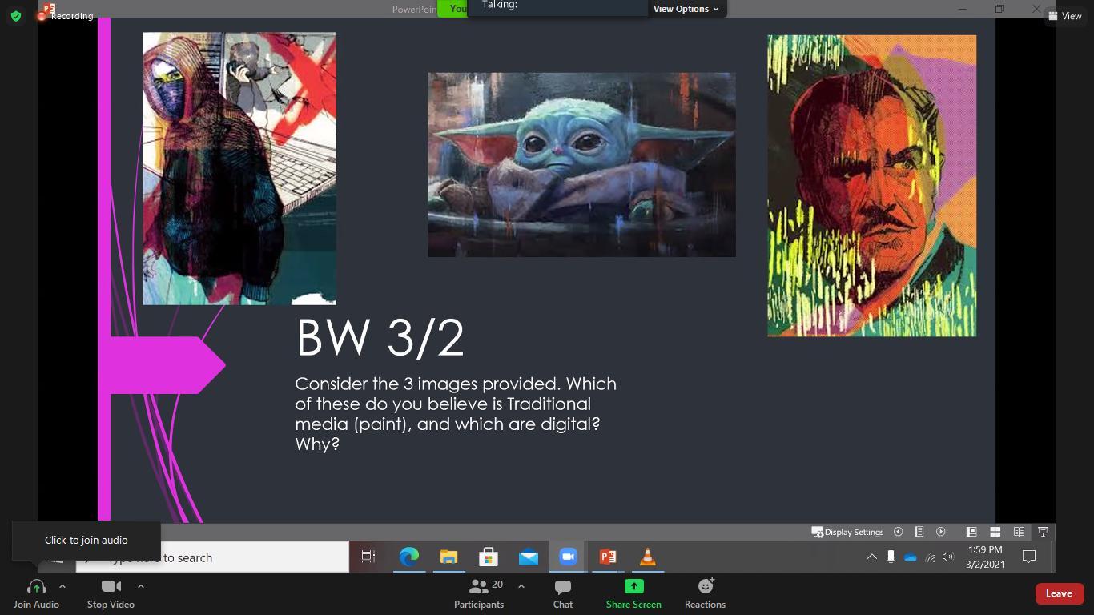
Task: Open the Mail app from taskbar
Action: (x=529, y=557)
